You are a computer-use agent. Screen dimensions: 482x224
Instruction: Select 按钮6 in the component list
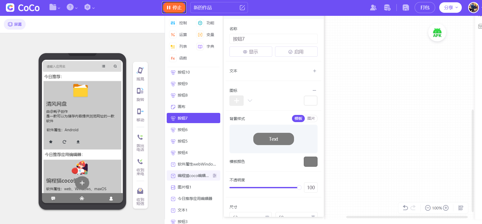tap(193, 130)
